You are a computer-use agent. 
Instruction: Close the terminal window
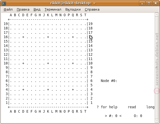(155, 3)
